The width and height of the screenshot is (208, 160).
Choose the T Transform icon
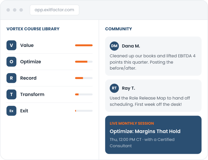point(11,94)
